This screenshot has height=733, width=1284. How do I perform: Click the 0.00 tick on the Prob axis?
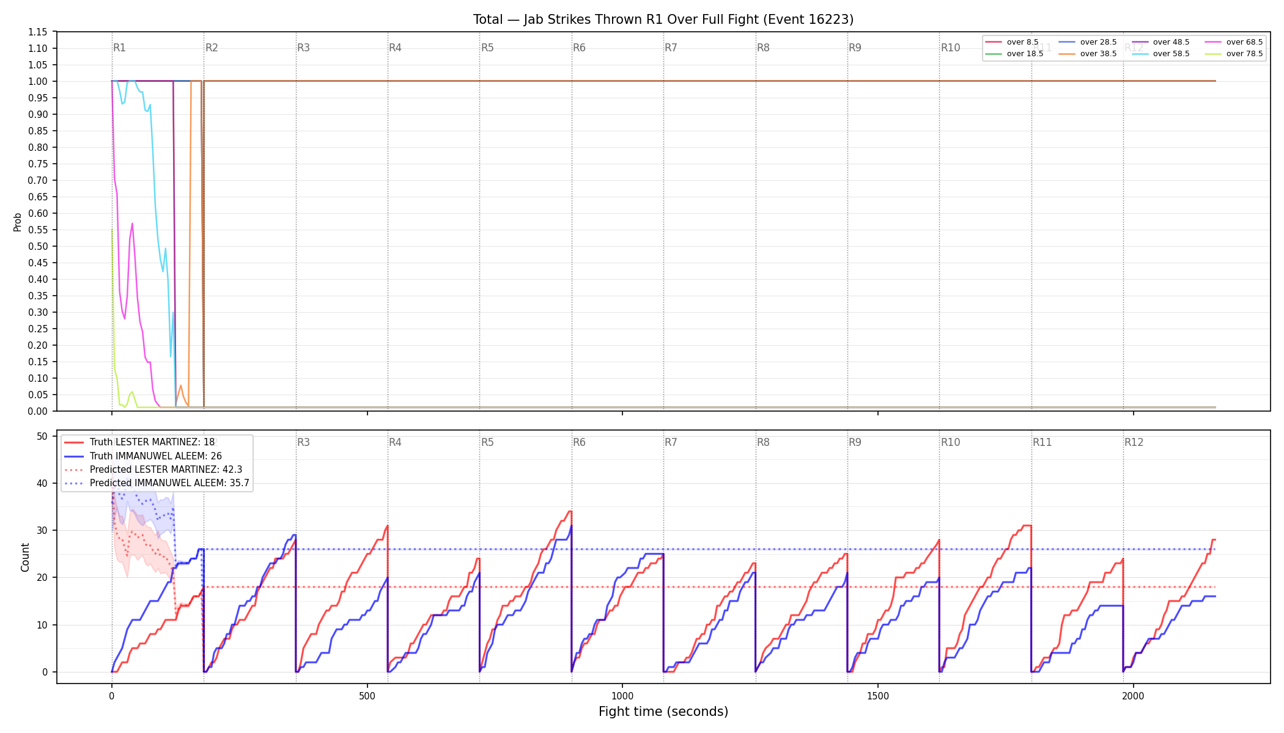pos(38,411)
